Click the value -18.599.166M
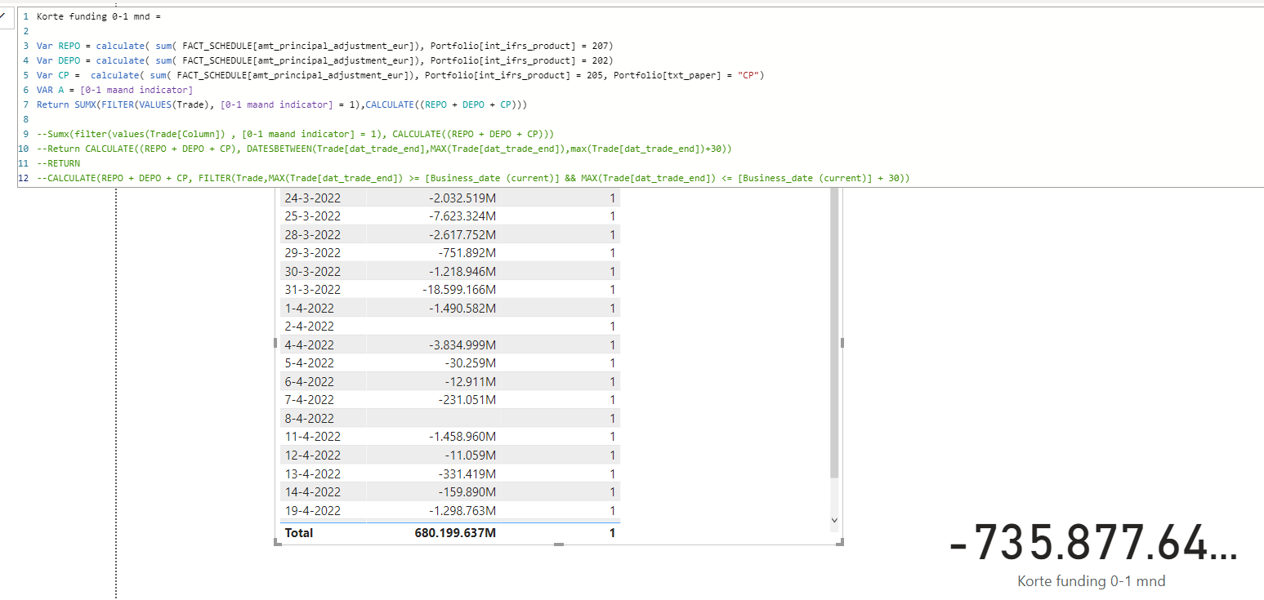 coord(459,290)
